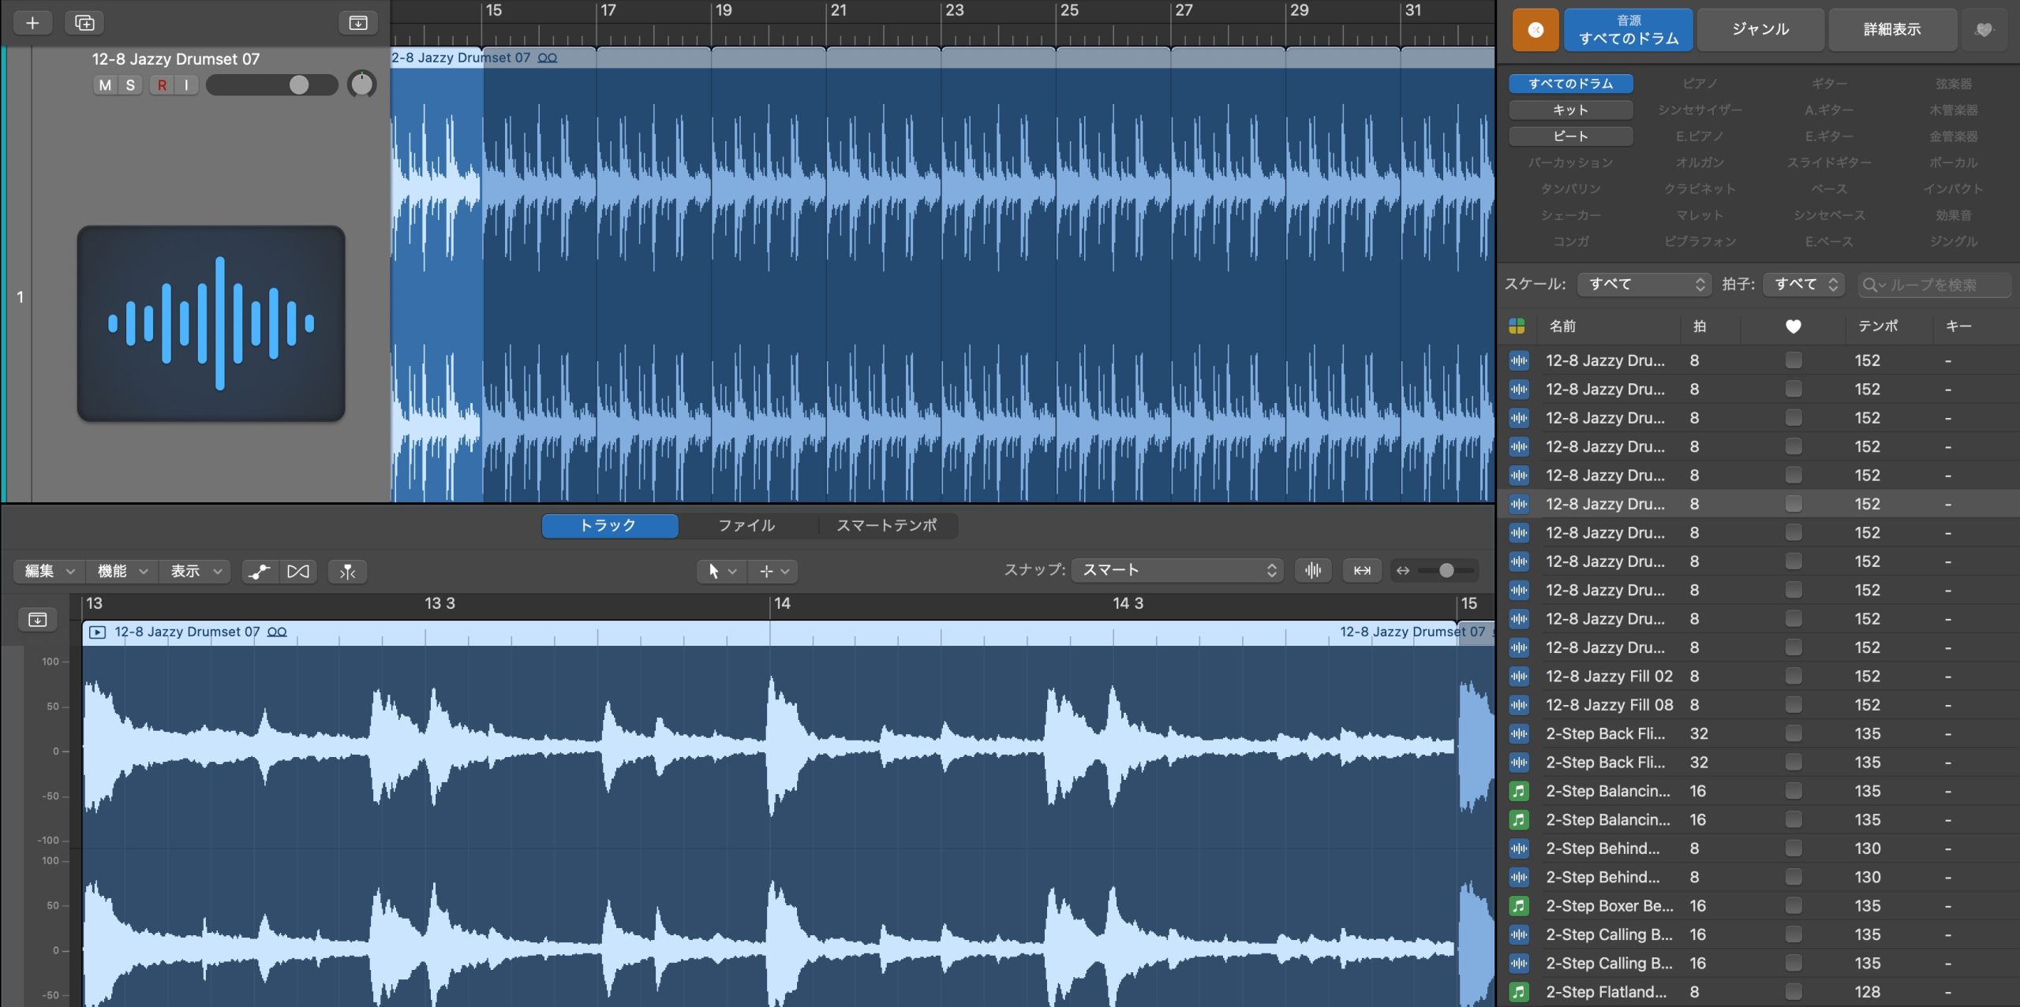Click audio loop icon of 12-8 Jazzy Fill 02

pyautogui.click(x=1519, y=676)
